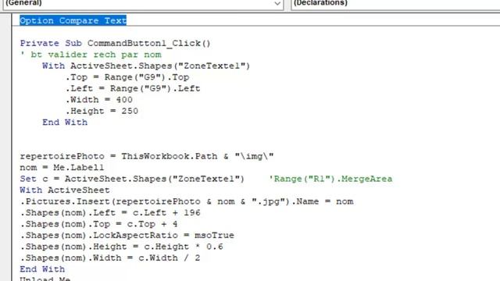This screenshot has width=500, height=281.
Task: Open the (Declarations) procedure dropdown
Action: click(x=395, y=5)
